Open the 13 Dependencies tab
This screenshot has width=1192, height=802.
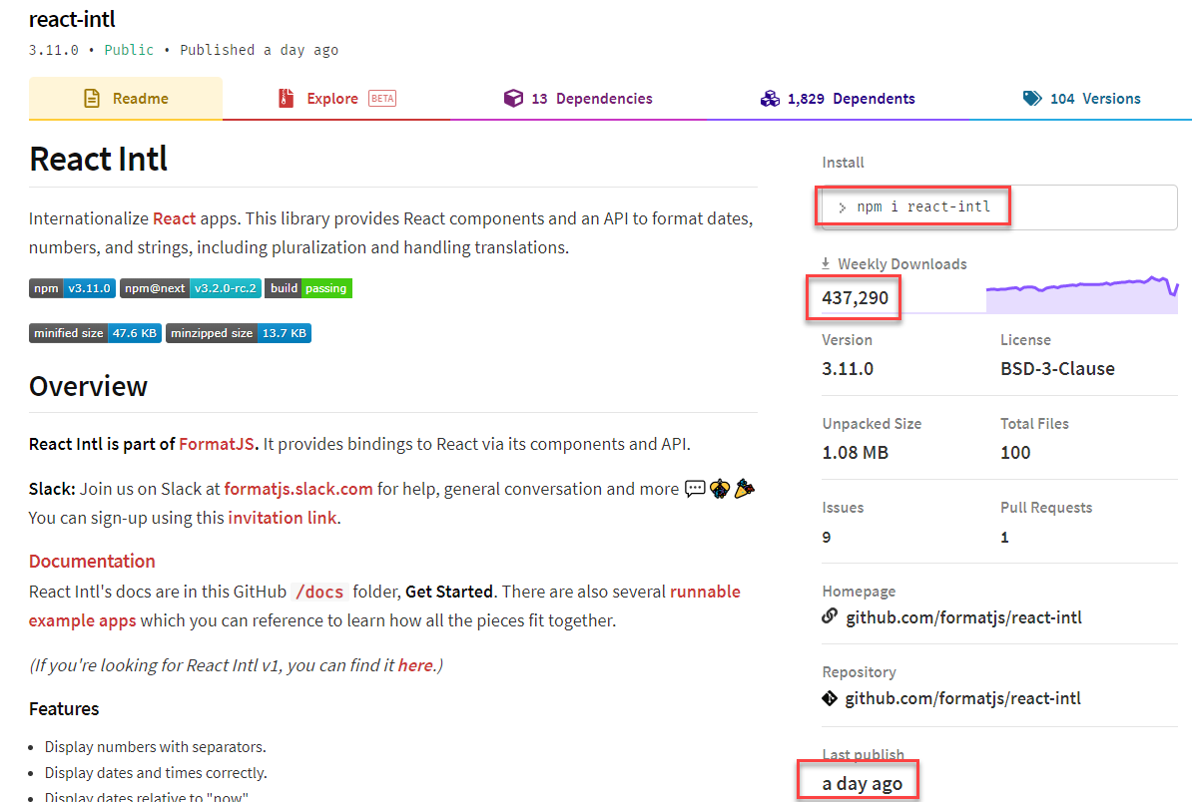coord(578,98)
